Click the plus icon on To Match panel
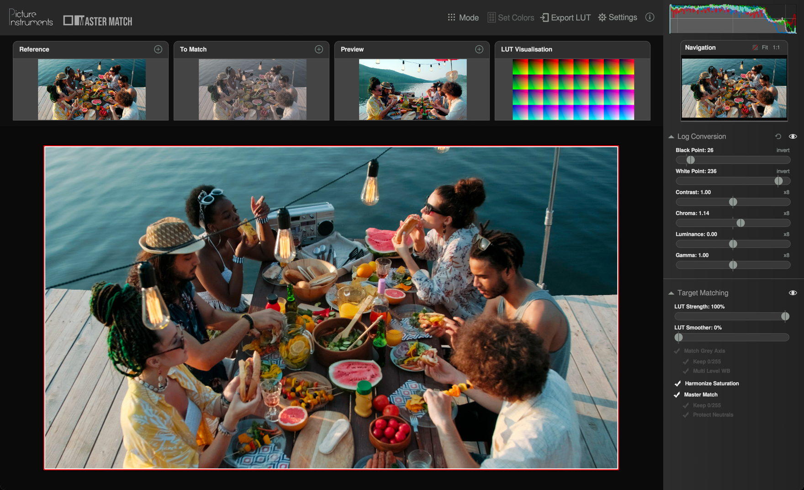The width and height of the screenshot is (804, 490). click(x=319, y=49)
